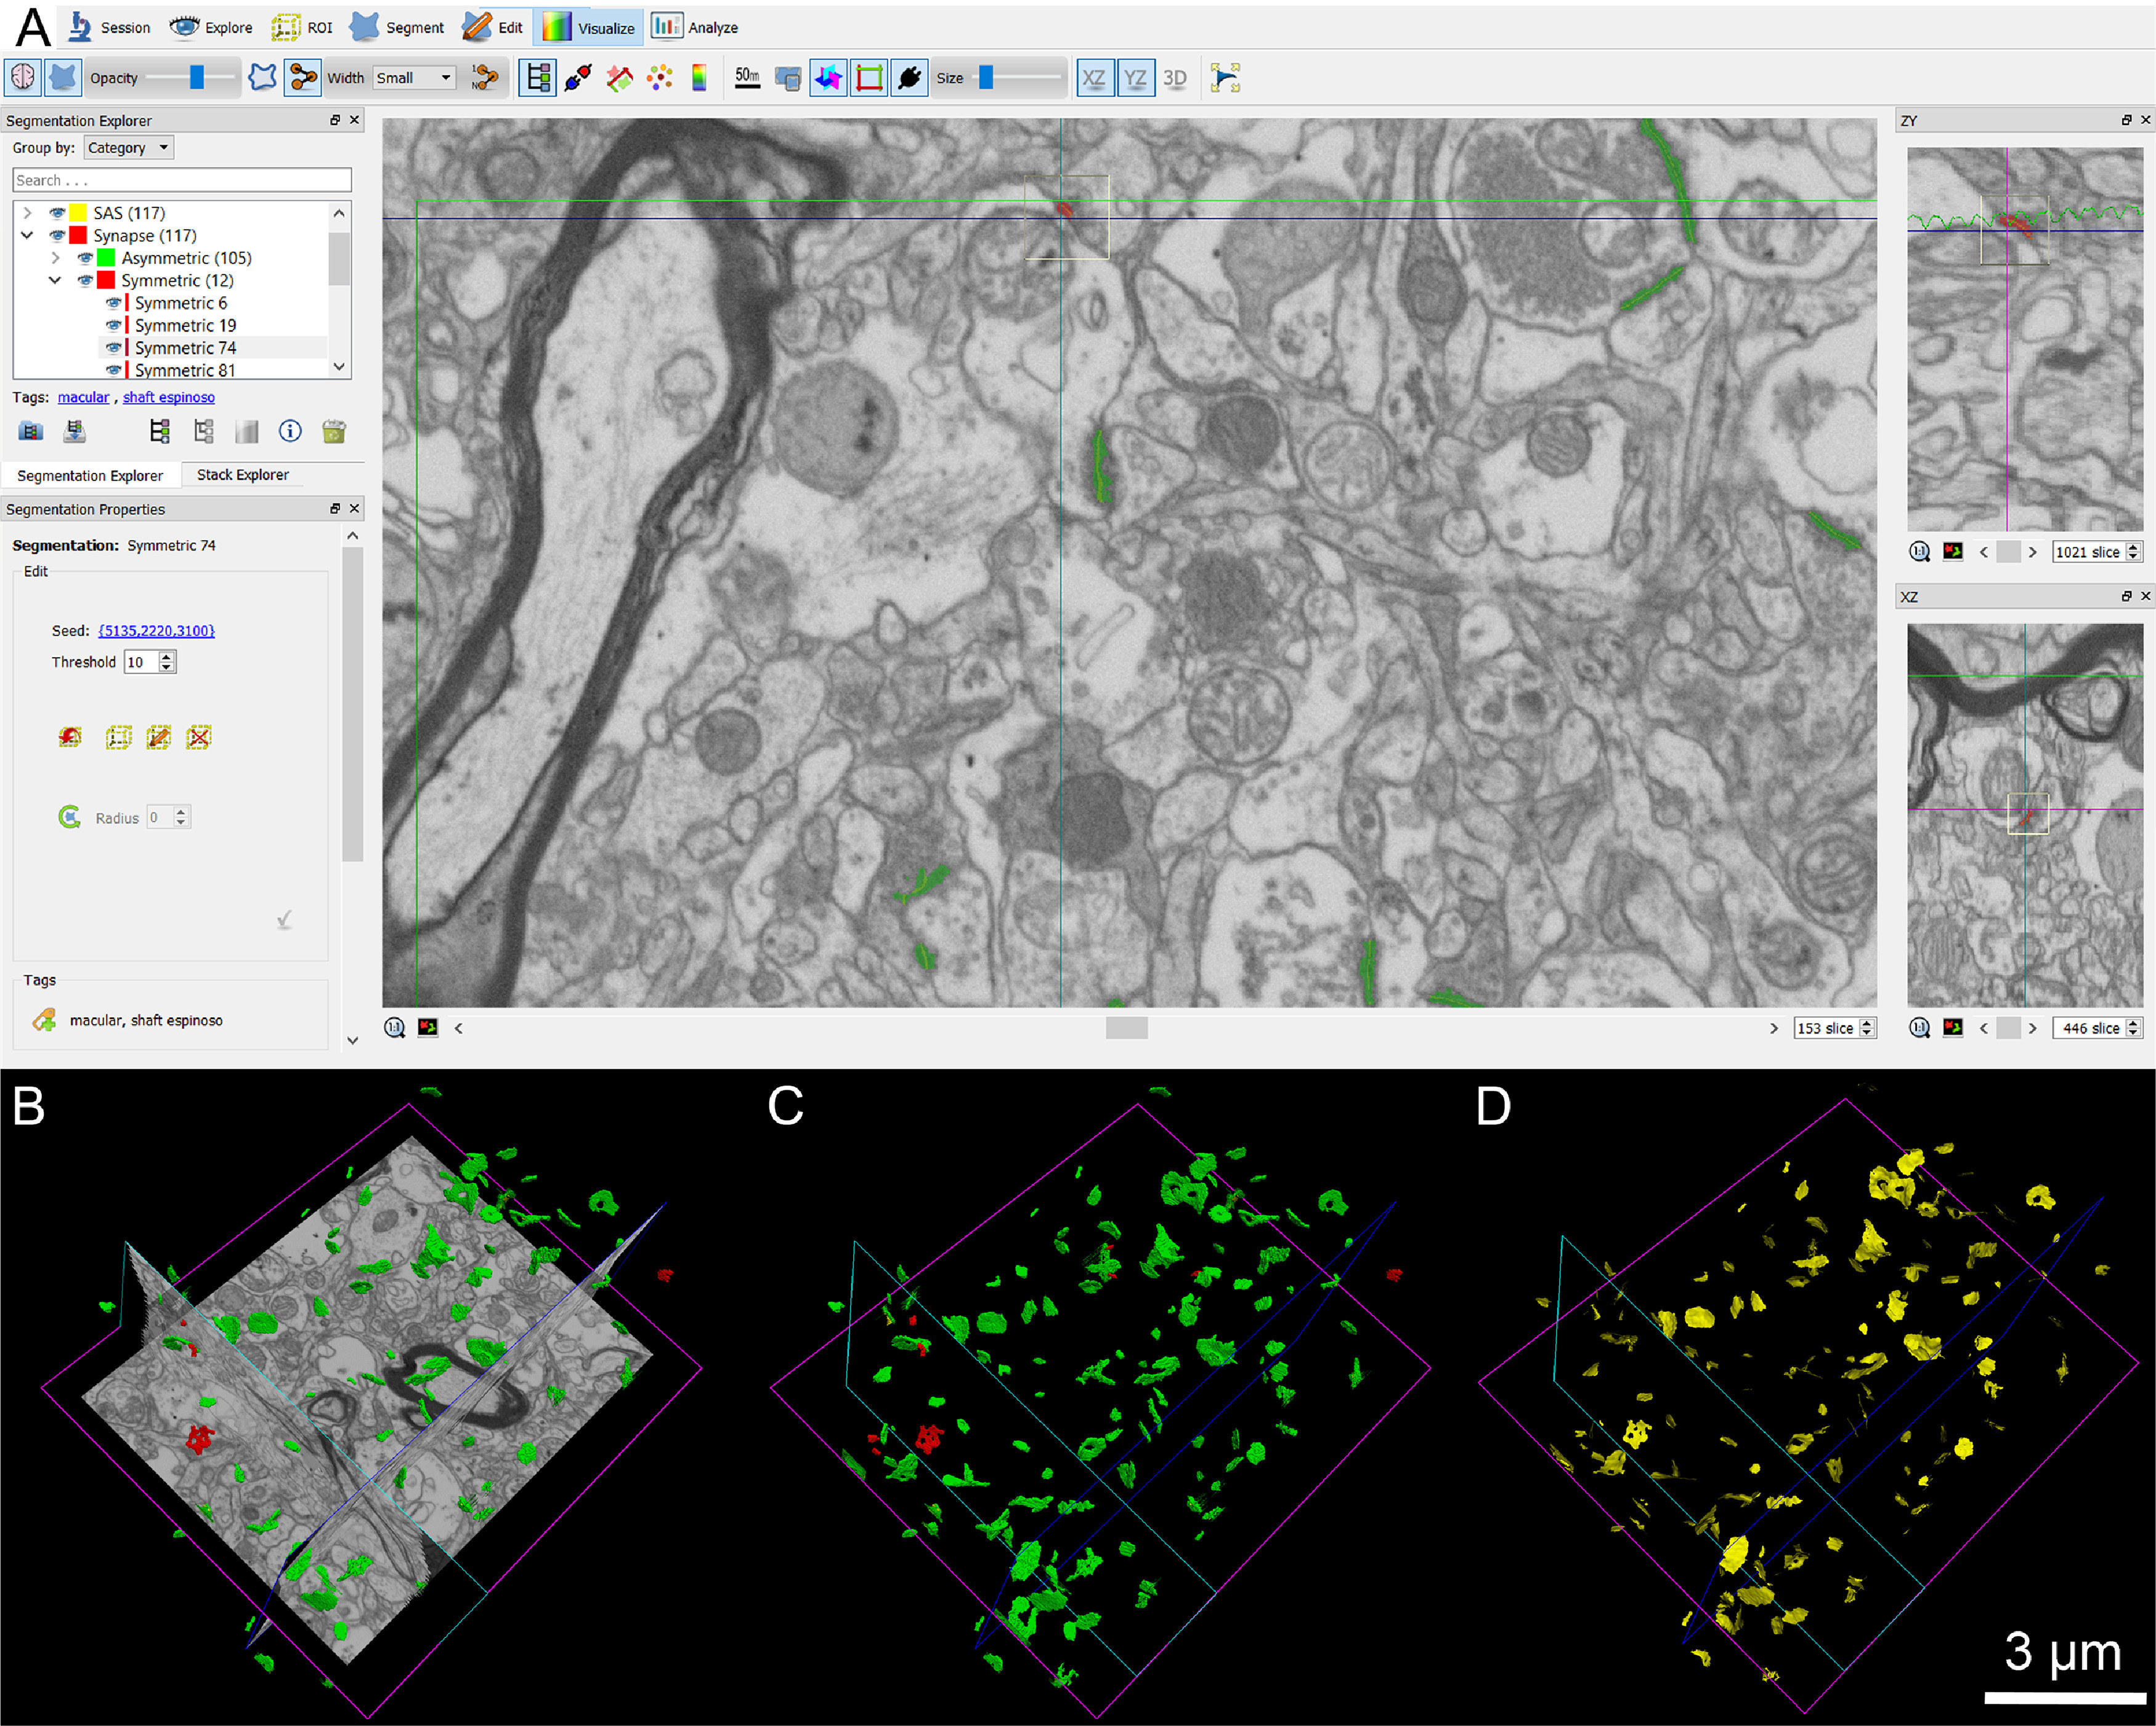The height and width of the screenshot is (1726, 2156).
Task: Click the Search field in Segmentation Explorer
Action: pyautogui.click(x=182, y=180)
